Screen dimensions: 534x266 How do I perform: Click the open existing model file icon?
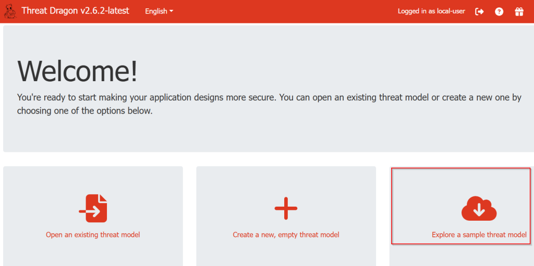[93, 208]
